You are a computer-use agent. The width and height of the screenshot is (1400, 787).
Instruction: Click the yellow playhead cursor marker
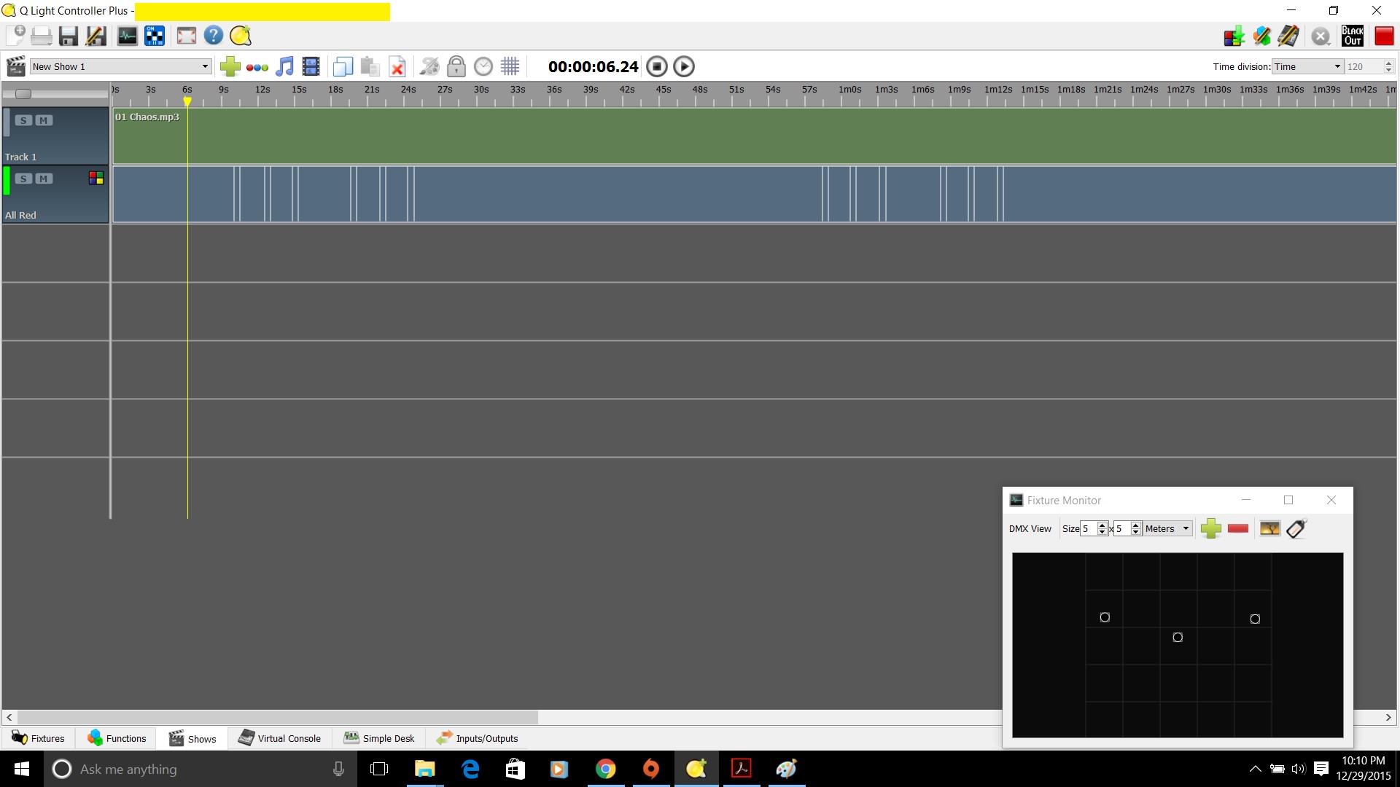187,102
